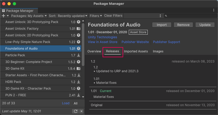The height and width of the screenshot is (115, 218).
Task: Open the window kebab menu at top right
Action: coord(214,10)
